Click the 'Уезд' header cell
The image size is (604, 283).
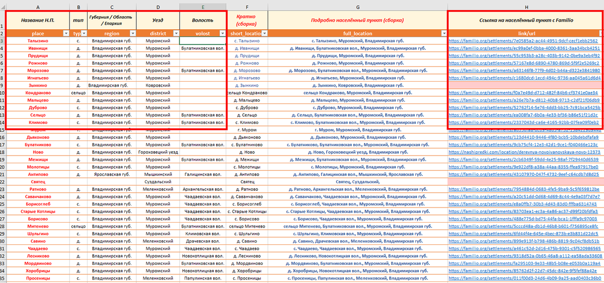(158, 20)
